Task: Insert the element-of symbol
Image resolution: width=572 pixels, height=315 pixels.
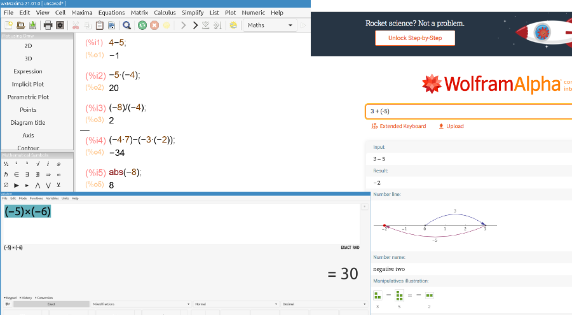Action: (17, 174)
